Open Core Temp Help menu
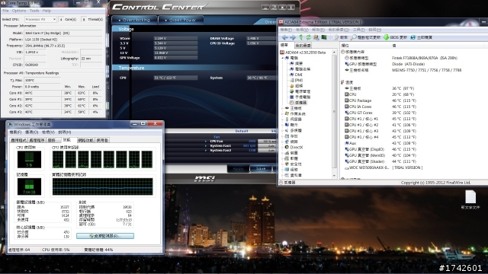Screen dimensions: 488x274 (47, 11)
